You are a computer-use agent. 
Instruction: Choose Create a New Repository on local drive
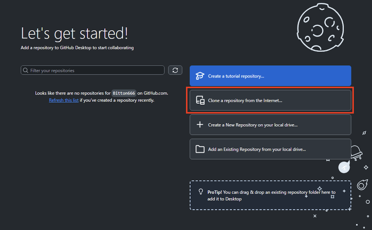pyautogui.click(x=270, y=124)
